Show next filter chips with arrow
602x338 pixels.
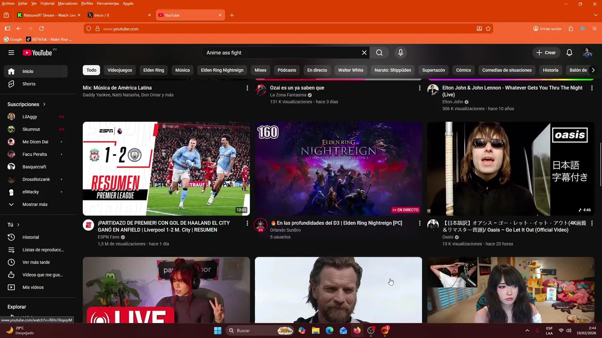(593, 70)
